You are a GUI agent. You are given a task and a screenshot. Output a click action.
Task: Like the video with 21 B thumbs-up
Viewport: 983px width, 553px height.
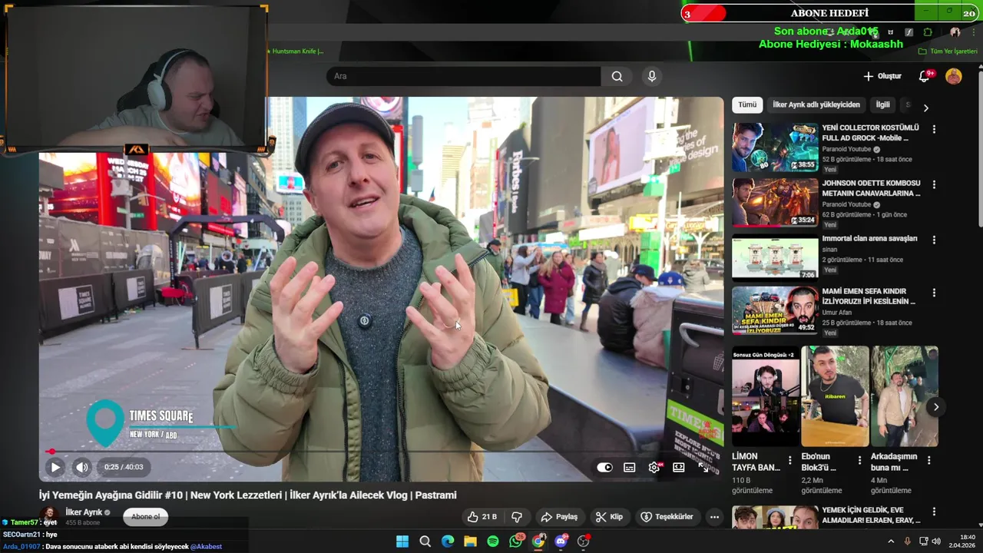pos(482,517)
